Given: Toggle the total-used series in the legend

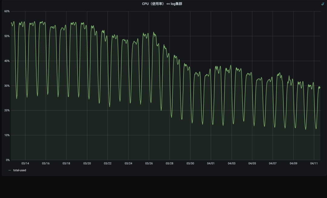Looking at the screenshot, I should (x=20, y=170).
